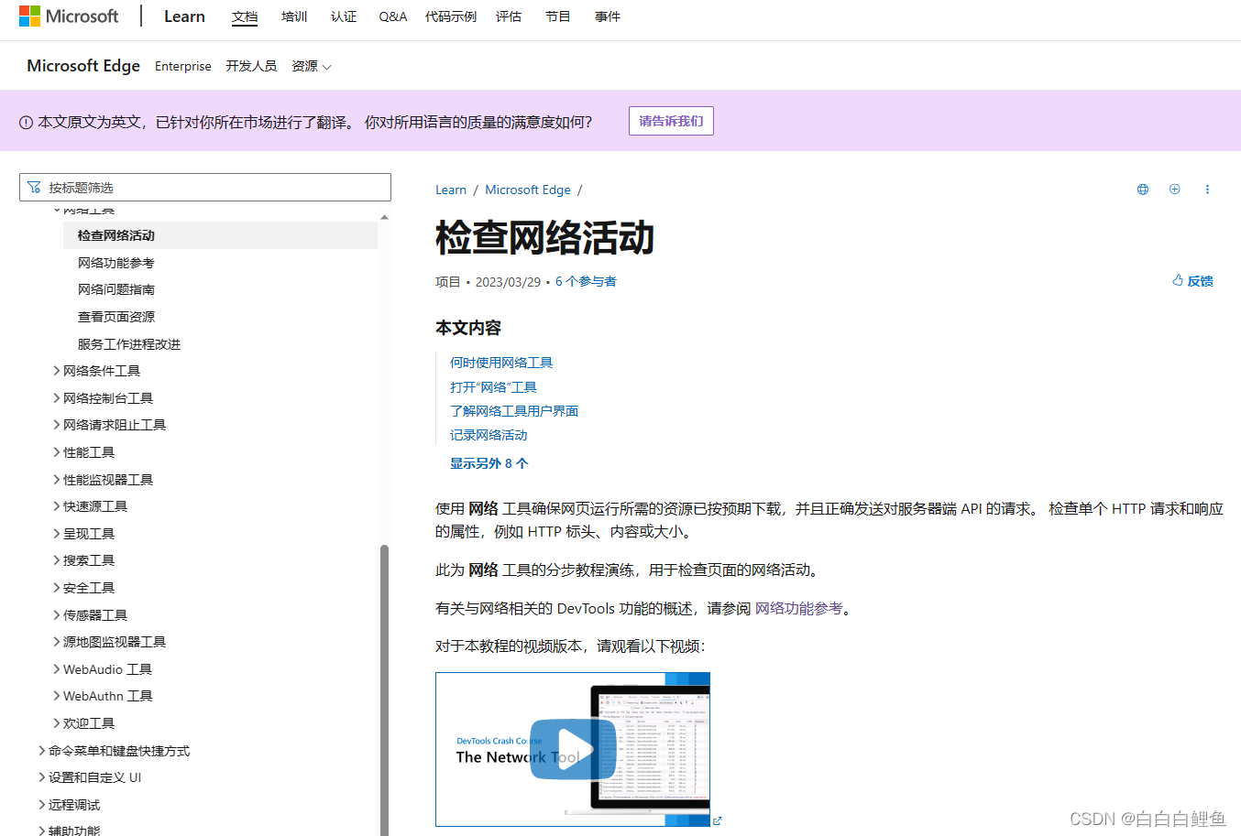Image resolution: width=1241 pixels, height=836 pixels.
Task: Click the 请告诉我们 button
Action: coord(671,121)
